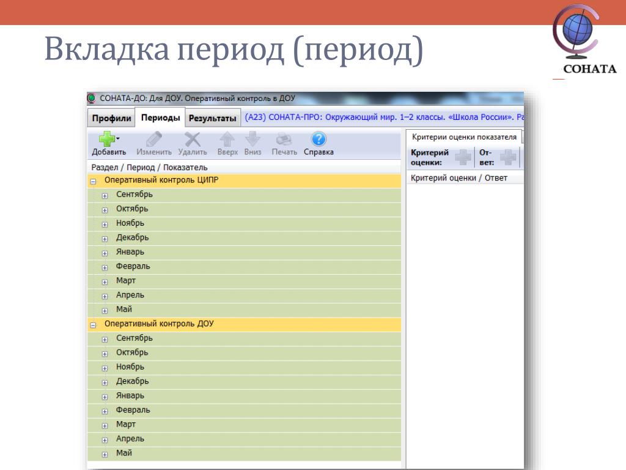This screenshot has width=626, height=470.
Task: Expand Сентябрь under Оперативный контроль ЦИПР
Action: [x=105, y=196]
